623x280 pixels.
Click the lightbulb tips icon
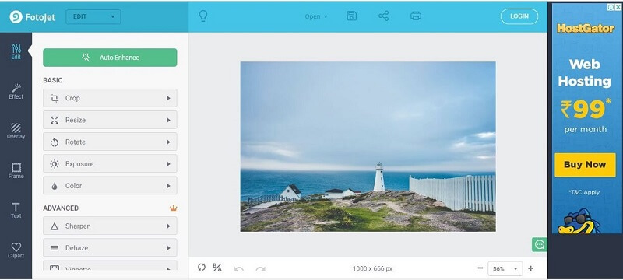pyautogui.click(x=203, y=16)
